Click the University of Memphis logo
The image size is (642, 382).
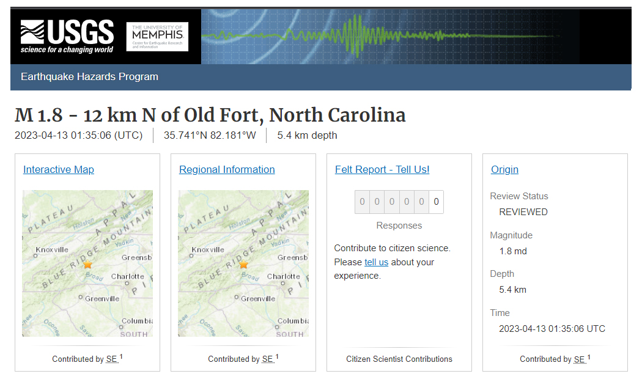[157, 37]
